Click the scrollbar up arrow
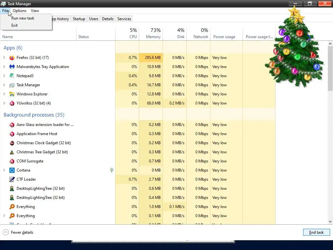Screen dimensions: 333x250 (330, 44)
